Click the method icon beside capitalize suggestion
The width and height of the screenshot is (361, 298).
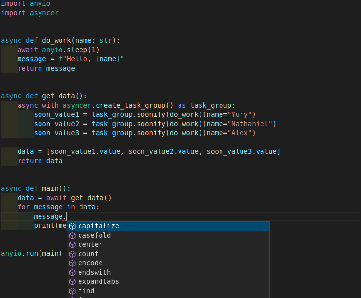(x=72, y=226)
